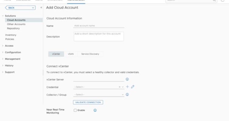
Task: Focus the account Name input field
Action: (x=99, y=26)
